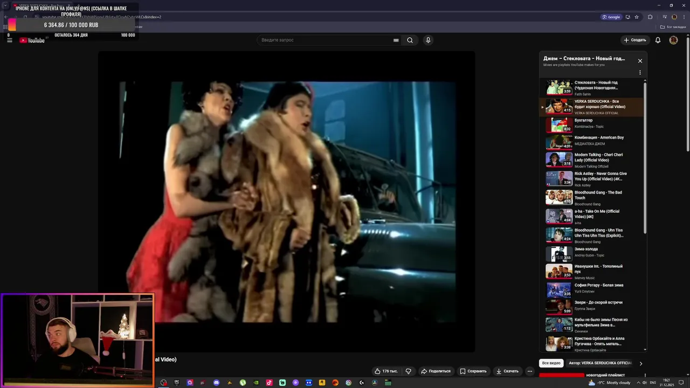Open the weather widget Mostly cloudy
The height and width of the screenshot is (388, 690).
click(x=609, y=383)
